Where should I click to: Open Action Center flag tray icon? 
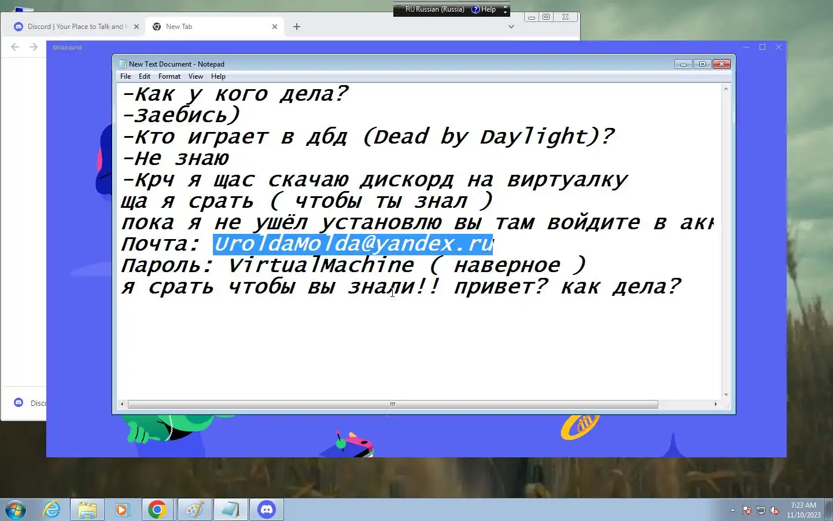tap(747, 510)
